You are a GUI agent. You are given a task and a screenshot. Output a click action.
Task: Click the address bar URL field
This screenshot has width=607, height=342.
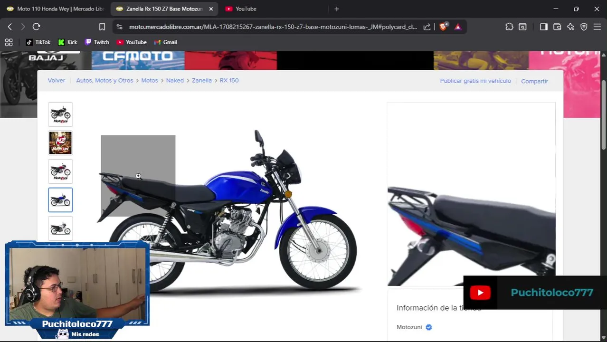click(273, 27)
